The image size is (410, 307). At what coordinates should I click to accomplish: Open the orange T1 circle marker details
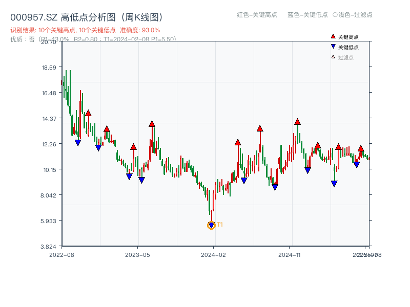tap(211, 225)
